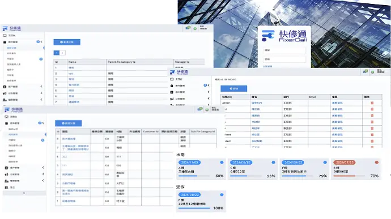The height and width of the screenshot is (219, 391).
Task: Click blue add button in case list window
Action: click(69, 123)
